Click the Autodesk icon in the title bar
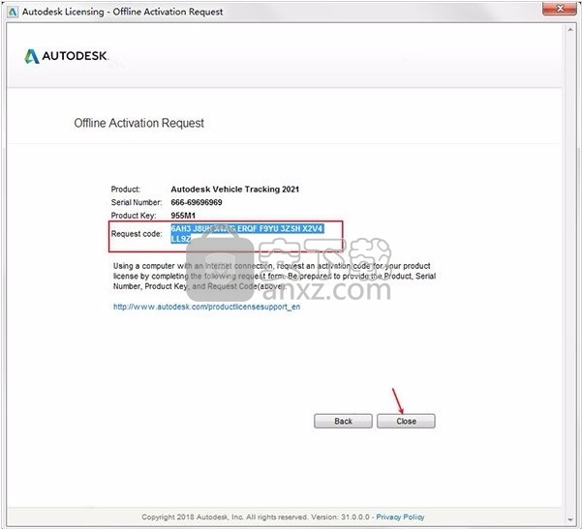 pyautogui.click(x=13, y=12)
